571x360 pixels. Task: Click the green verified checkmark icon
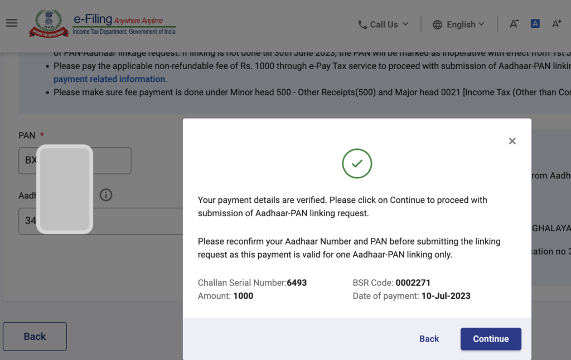coord(357,163)
